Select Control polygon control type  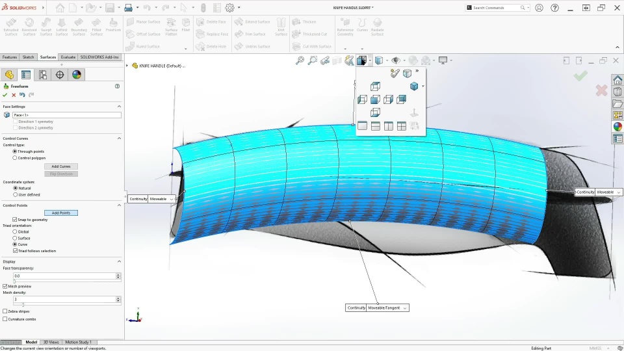point(15,157)
